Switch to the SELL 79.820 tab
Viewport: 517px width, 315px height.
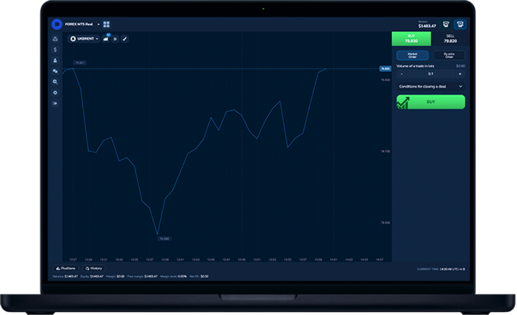click(x=450, y=39)
